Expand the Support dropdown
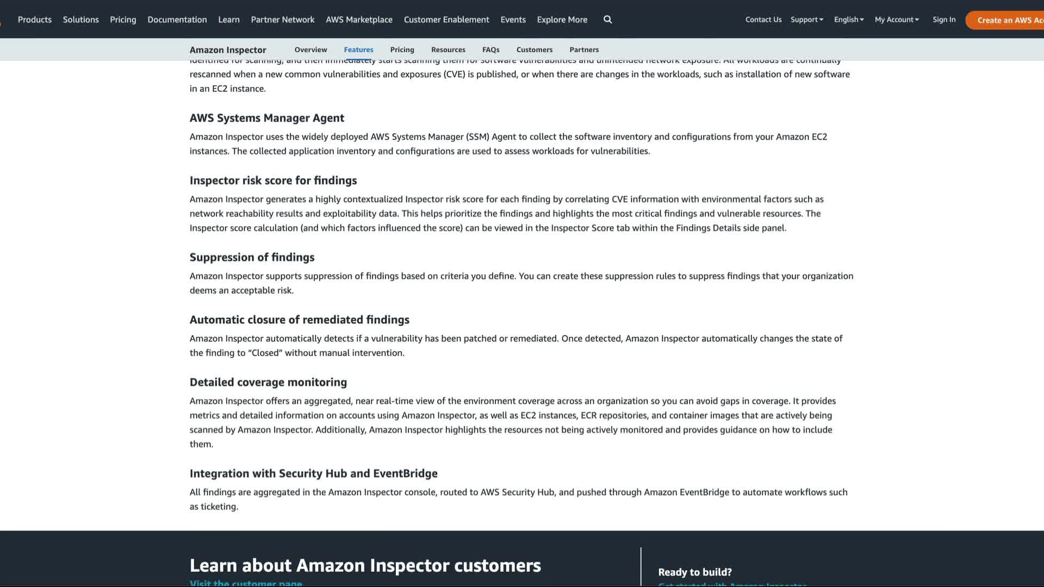Screen dimensions: 1044x587 pos(806,20)
